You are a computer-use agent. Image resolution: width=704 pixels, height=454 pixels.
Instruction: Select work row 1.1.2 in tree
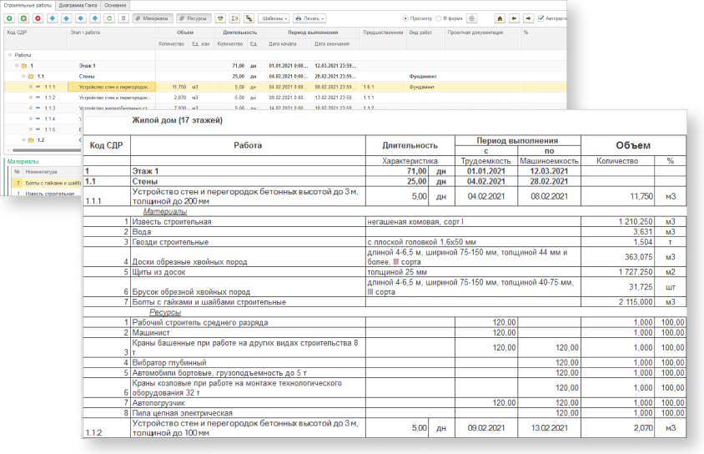point(50,97)
